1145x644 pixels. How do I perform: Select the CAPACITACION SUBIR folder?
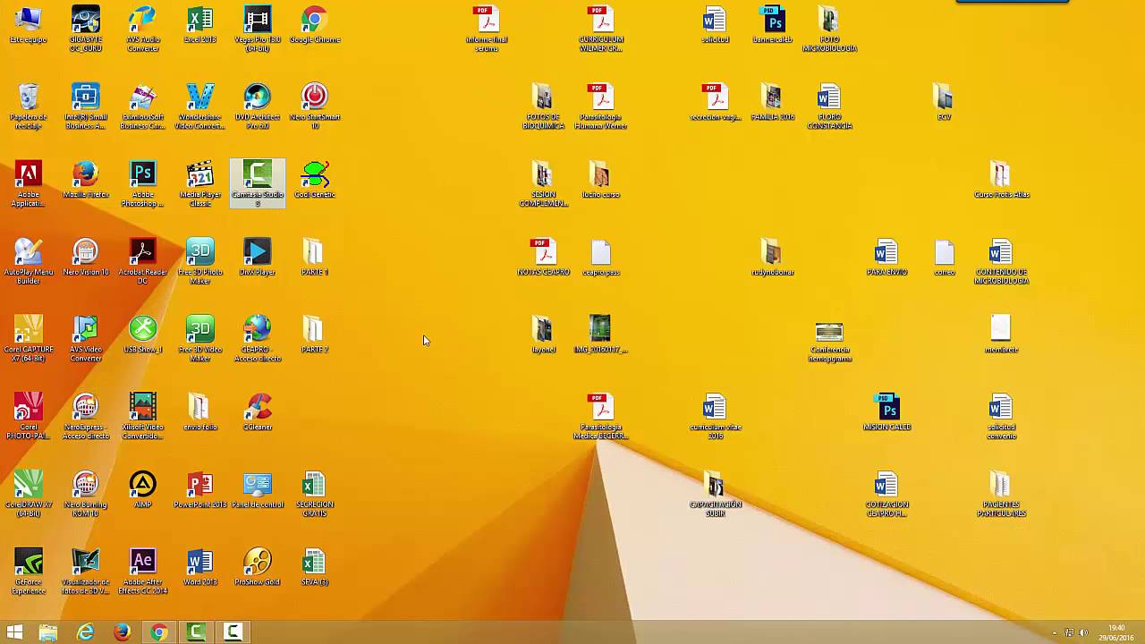click(x=716, y=495)
